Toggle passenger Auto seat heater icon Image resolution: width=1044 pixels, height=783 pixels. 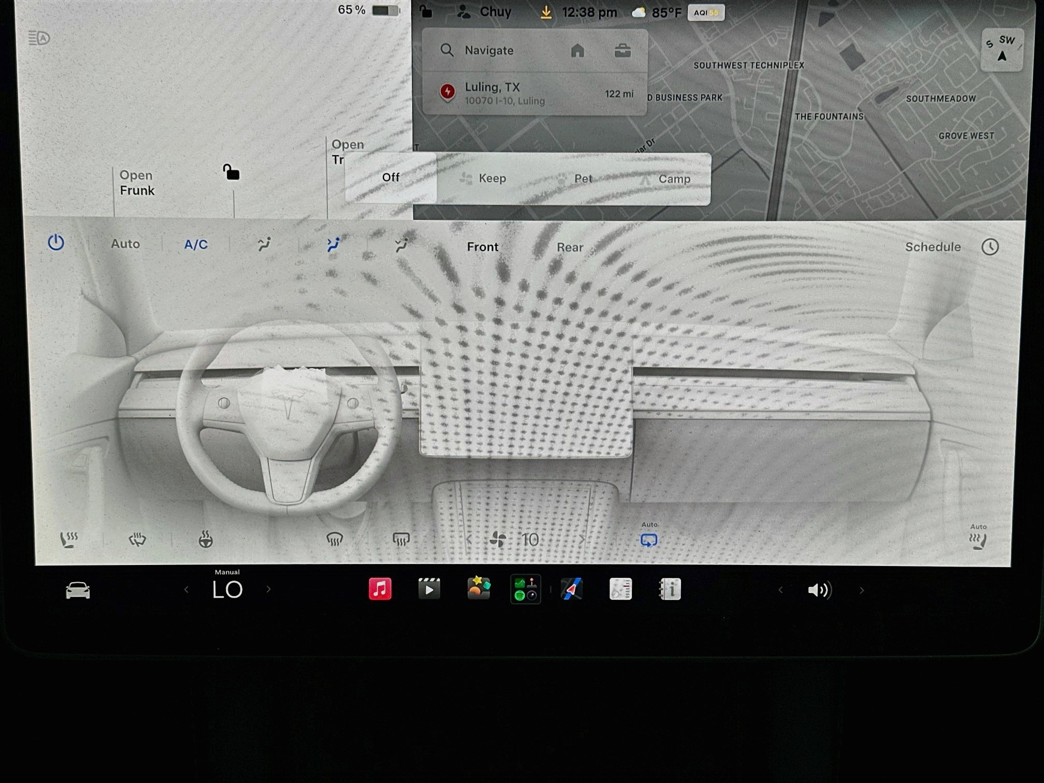(978, 541)
